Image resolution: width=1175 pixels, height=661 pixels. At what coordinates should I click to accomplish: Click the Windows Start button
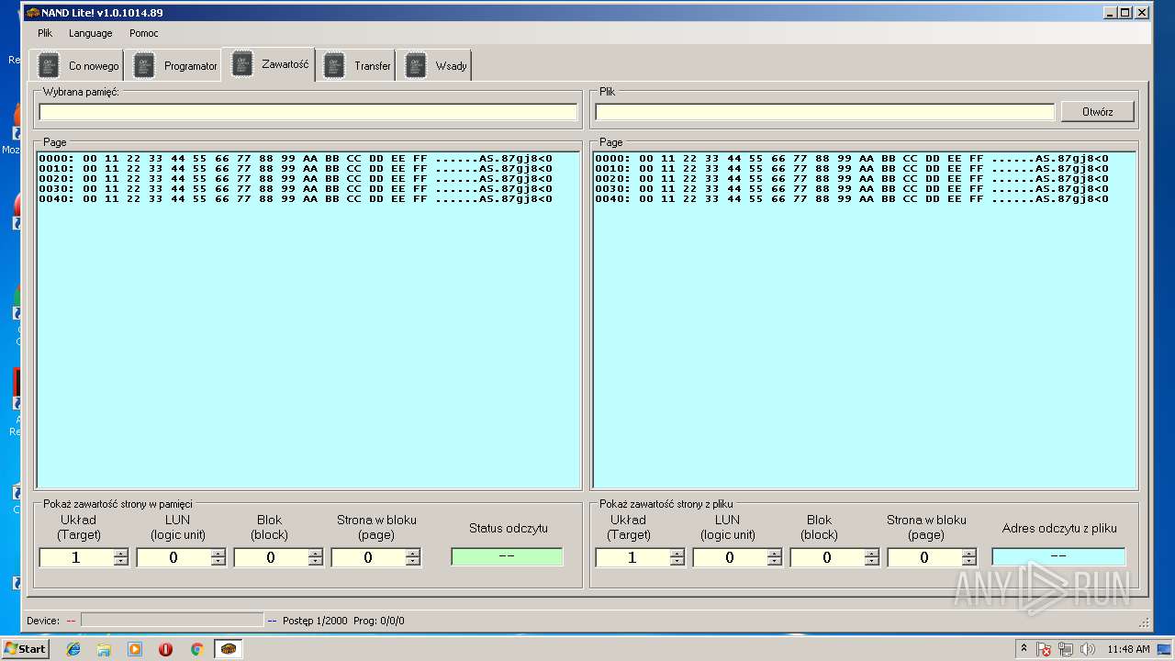pyautogui.click(x=25, y=648)
